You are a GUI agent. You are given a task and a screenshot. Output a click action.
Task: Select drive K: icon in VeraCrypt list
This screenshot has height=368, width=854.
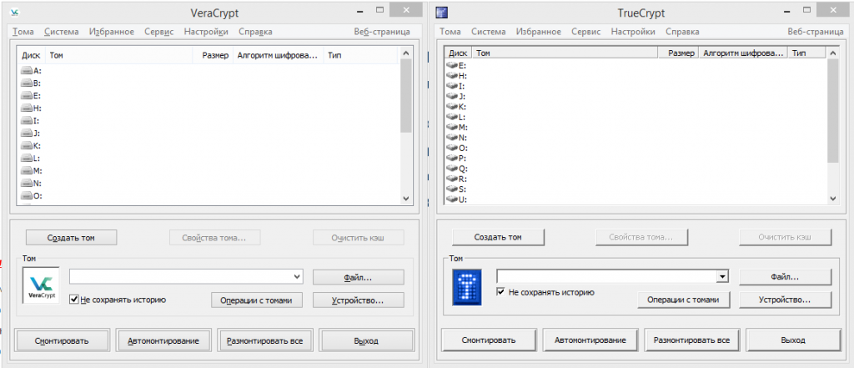[x=26, y=146]
